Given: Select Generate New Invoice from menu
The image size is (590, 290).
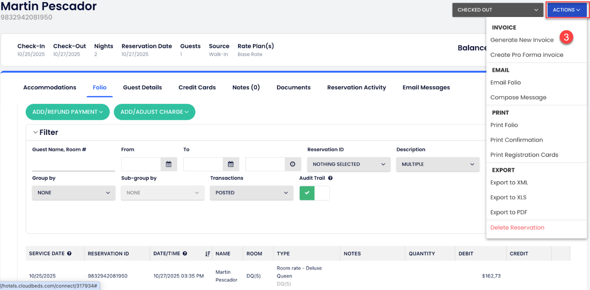Looking at the screenshot, I should (522, 40).
